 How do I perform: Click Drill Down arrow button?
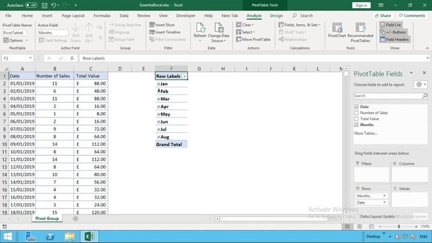[x=76, y=33]
